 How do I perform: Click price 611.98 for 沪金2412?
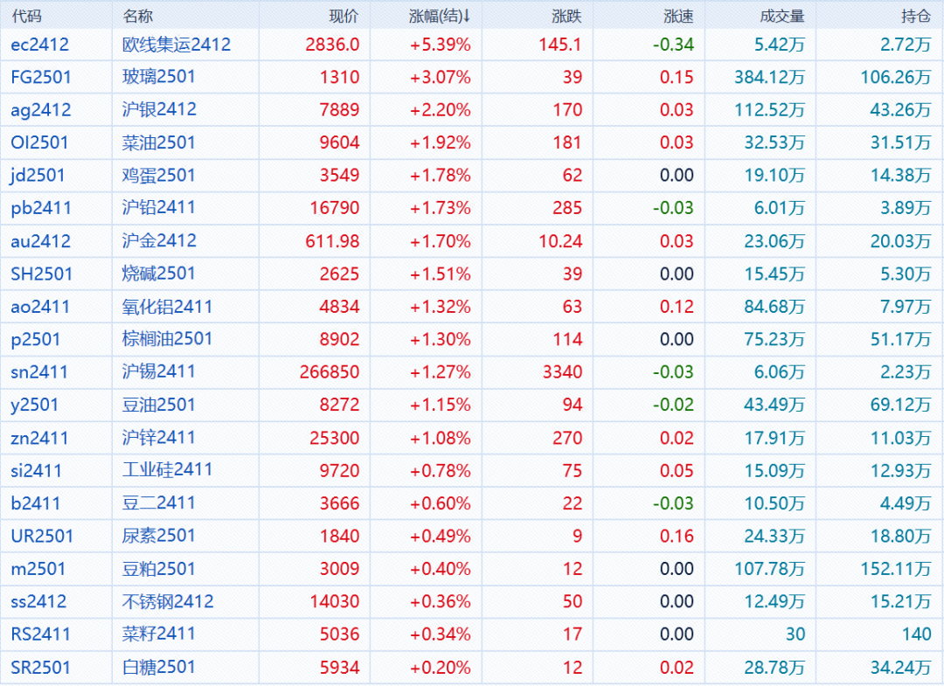point(332,241)
